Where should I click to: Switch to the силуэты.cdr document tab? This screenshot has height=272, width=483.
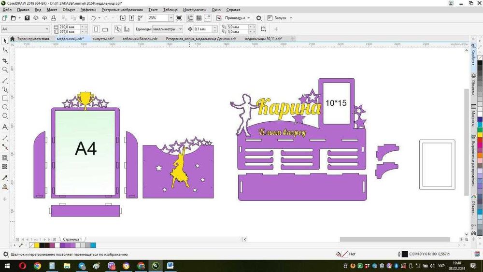tap(103, 39)
